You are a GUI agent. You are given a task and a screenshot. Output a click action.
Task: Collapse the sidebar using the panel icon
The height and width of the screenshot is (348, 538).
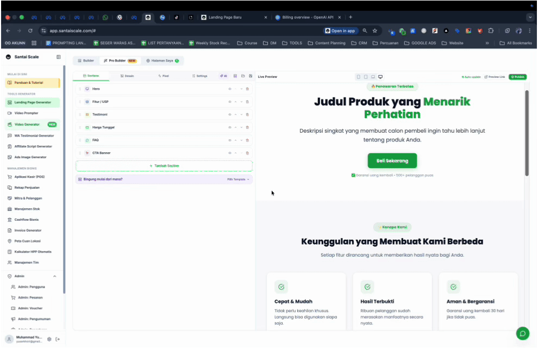coord(59,57)
